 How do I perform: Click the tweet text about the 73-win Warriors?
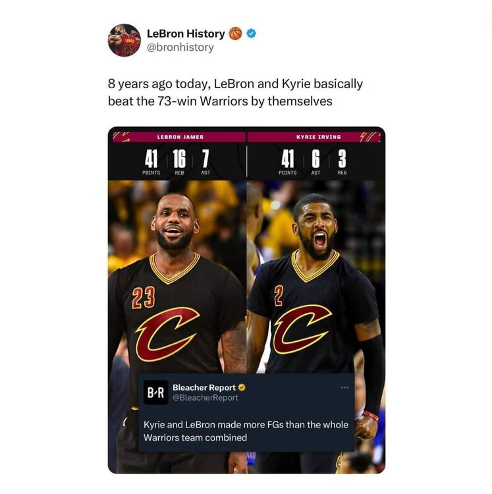pyautogui.click(x=235, y=92)
